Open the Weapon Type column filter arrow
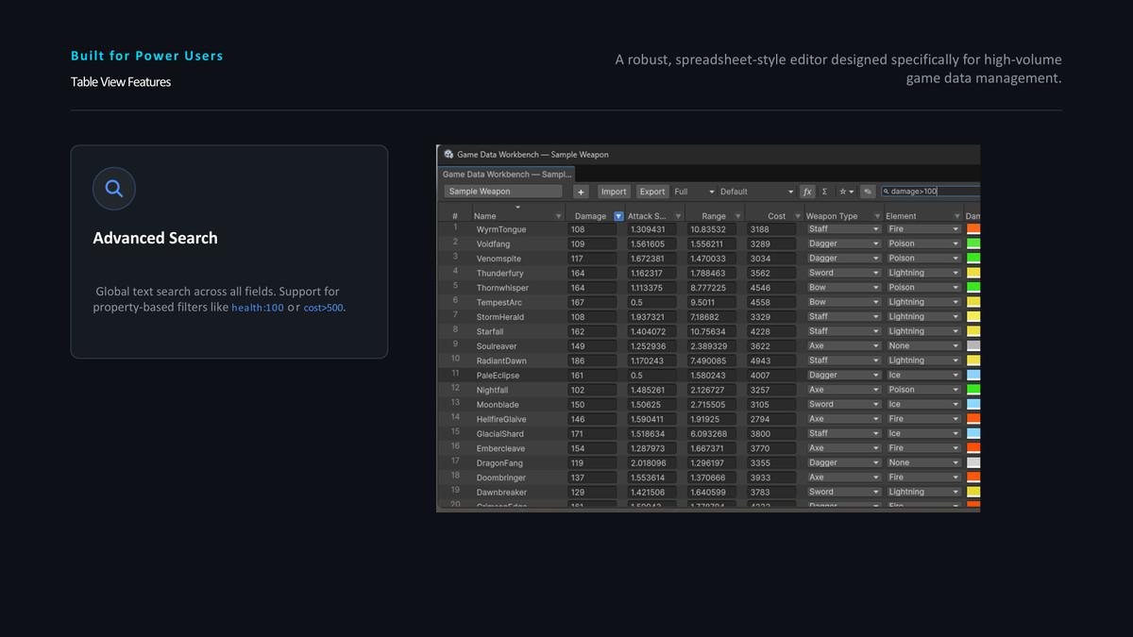 click(x=876, y=216)
